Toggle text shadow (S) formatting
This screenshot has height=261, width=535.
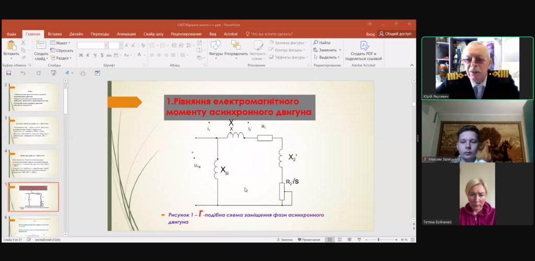[102, 55]
